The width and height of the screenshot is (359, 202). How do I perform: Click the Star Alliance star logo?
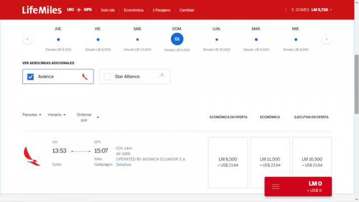[162, 75]
